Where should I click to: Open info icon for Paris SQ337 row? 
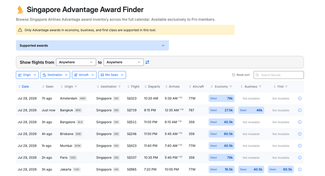(x=300, y=157)
